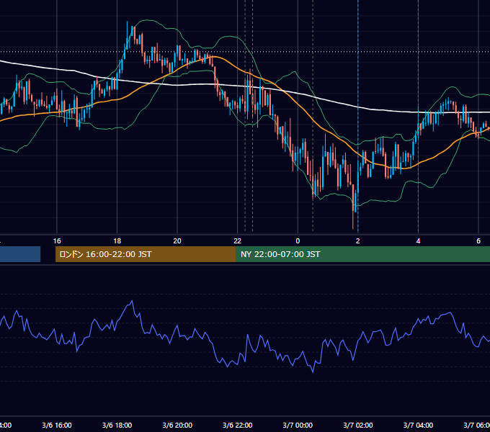Click the upper axis hour label 2
The image size is (490, 432).
(x=358, y=240)
